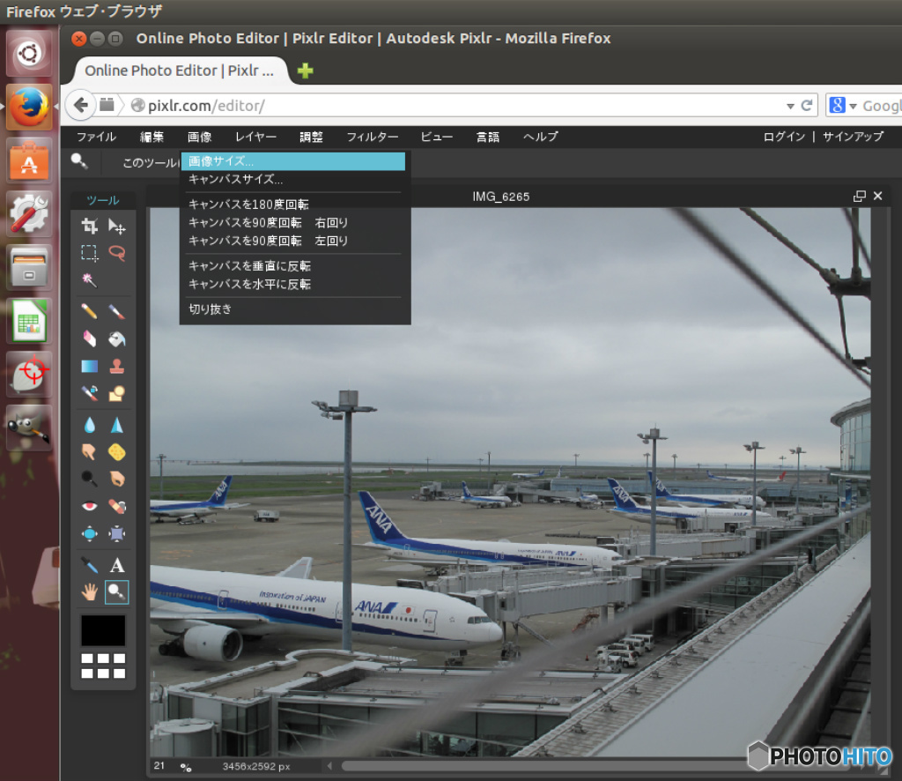Select the Burn tool
Viewport: 902px width, 781px height.
(x=117, y=479)
